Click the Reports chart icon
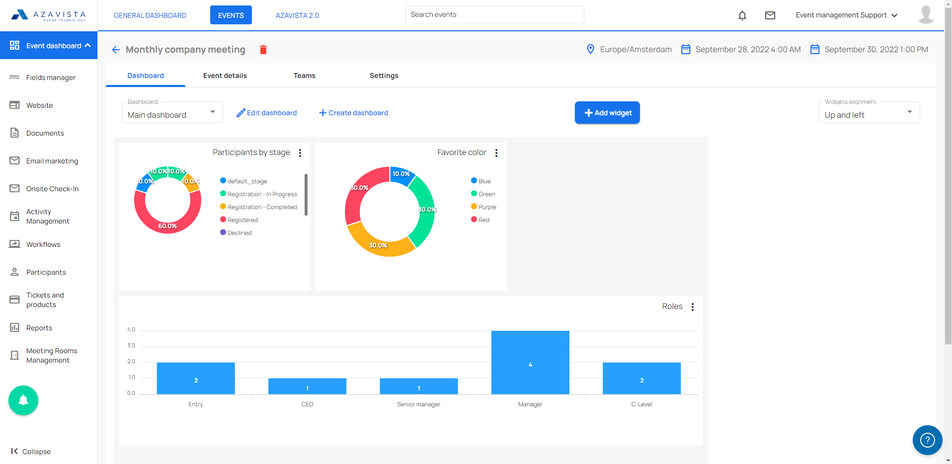This screenshot has width=952, height=464. pyautogui.click(x=14, y=327)
